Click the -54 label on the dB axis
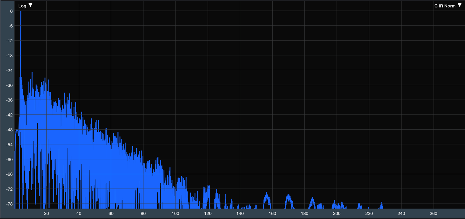 (10, 144)
